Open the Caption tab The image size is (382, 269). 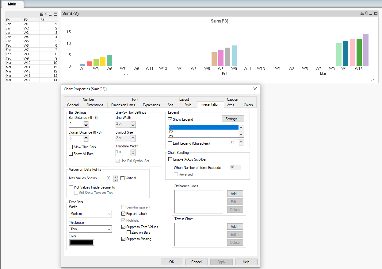(x=232, y=99)
